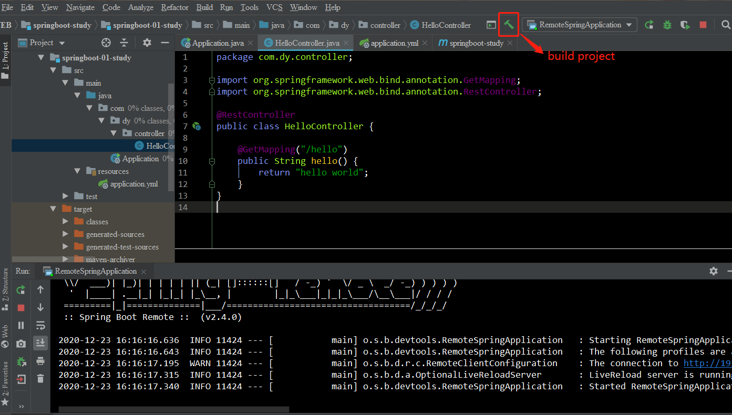Stop the application from the top toolbar
The image size is (732, 415).
pyautogui.click(x=703, y=25)
